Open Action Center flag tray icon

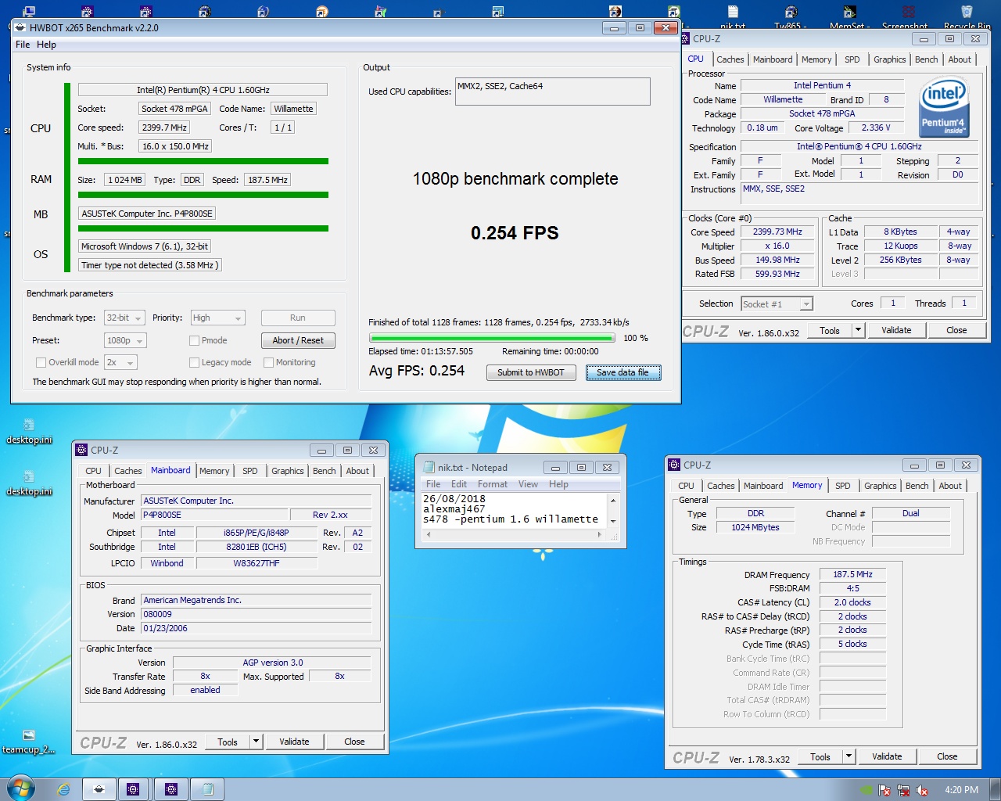click(884, 790)
